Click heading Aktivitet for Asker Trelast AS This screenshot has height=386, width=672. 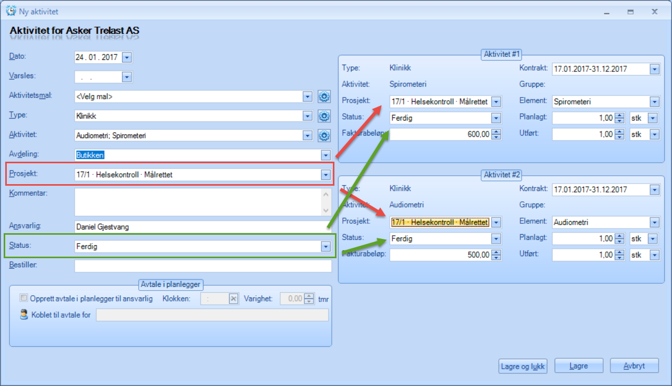(x=75, y=31)
